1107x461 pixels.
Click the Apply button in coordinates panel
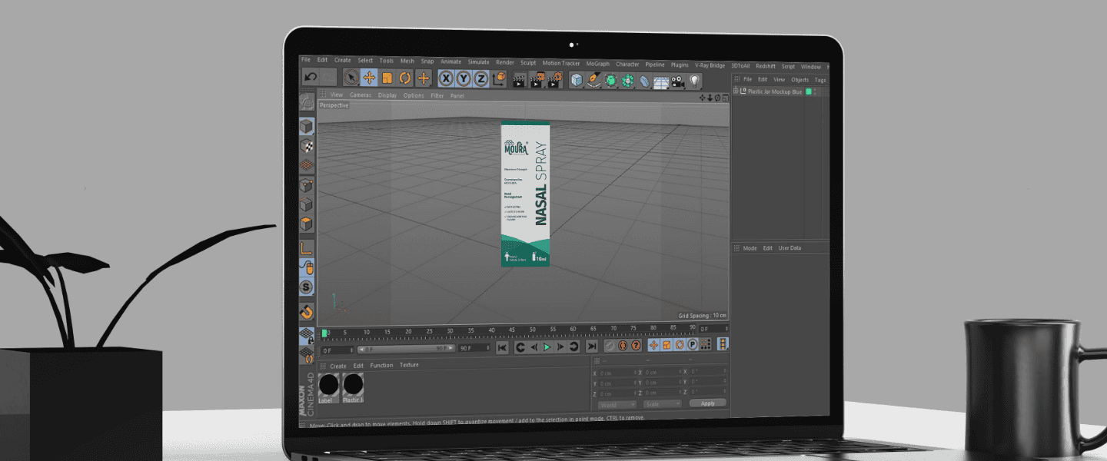pyautogui.click(x=707, y=403)
